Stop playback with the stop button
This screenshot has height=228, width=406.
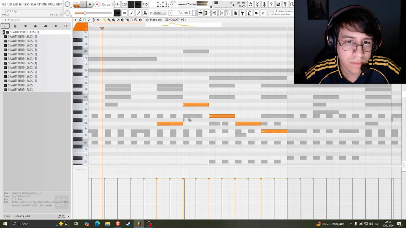click(90, 4)
